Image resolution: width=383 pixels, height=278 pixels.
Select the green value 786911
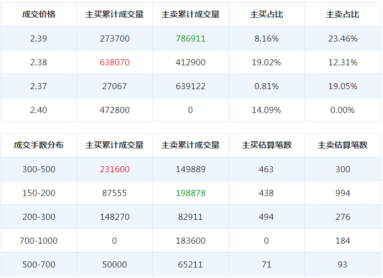[191, 39]
